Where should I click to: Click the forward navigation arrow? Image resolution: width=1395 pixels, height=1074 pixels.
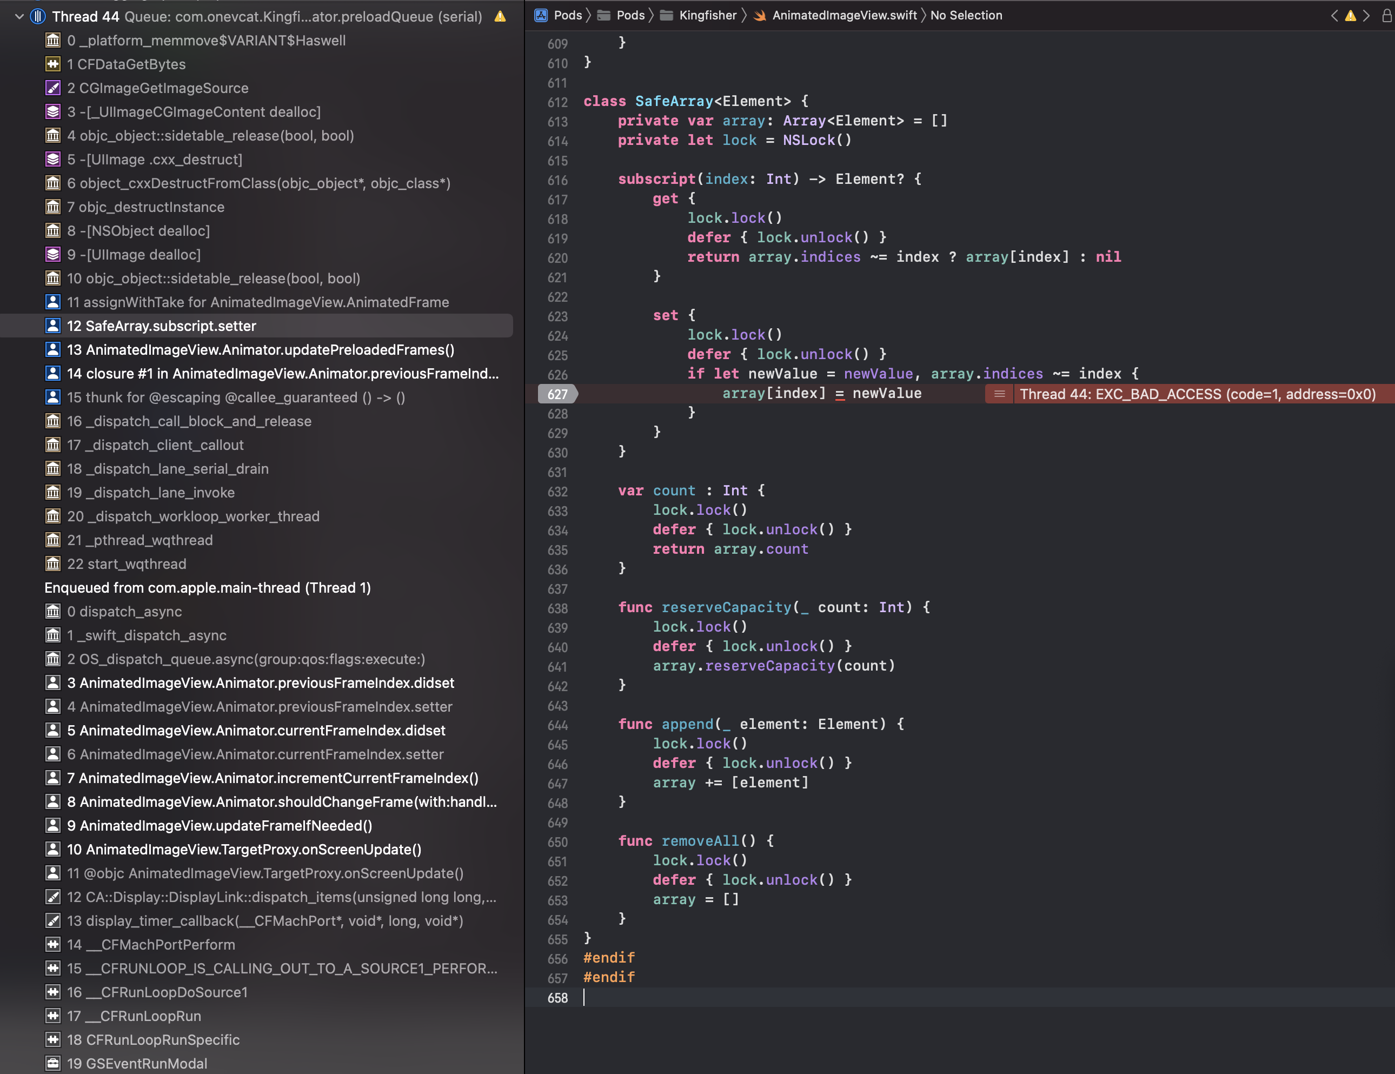pyautogui.click(x=1366, y=16)
